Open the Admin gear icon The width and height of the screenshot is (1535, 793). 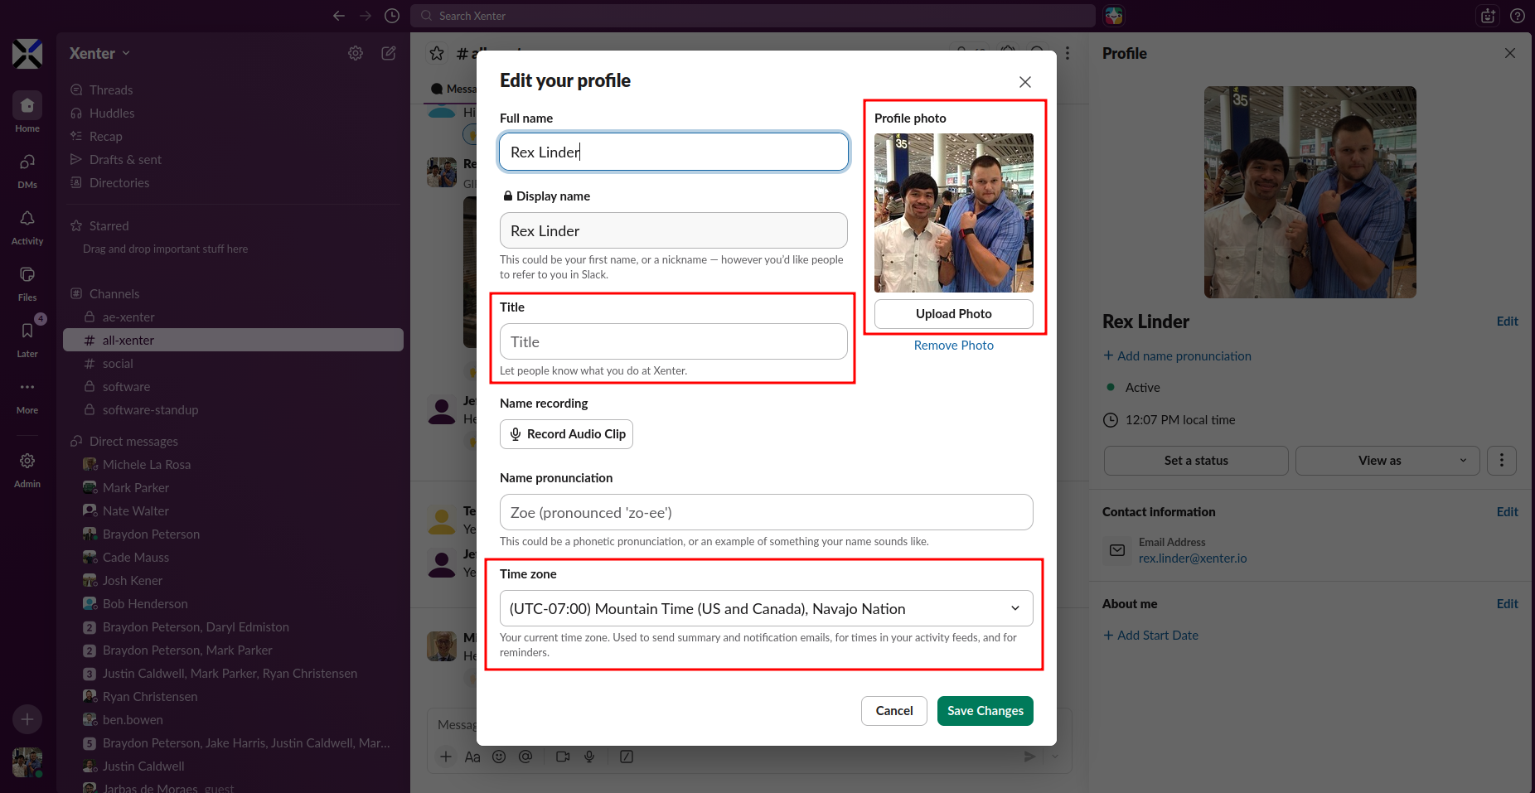point(27,462)
